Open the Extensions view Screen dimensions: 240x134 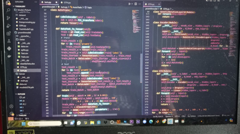coord(9,33)
